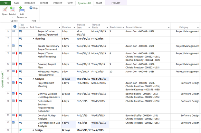Click the Add Resources icon
The width and height of the screenshot is (201, 133).
click(x=22, y=10)
